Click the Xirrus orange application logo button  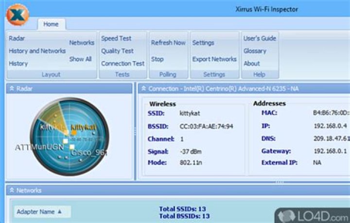[17, 15]
